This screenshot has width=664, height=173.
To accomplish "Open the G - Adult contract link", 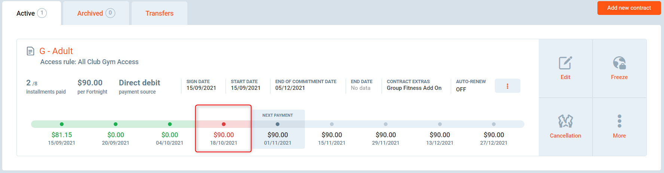I will point(56,51).
